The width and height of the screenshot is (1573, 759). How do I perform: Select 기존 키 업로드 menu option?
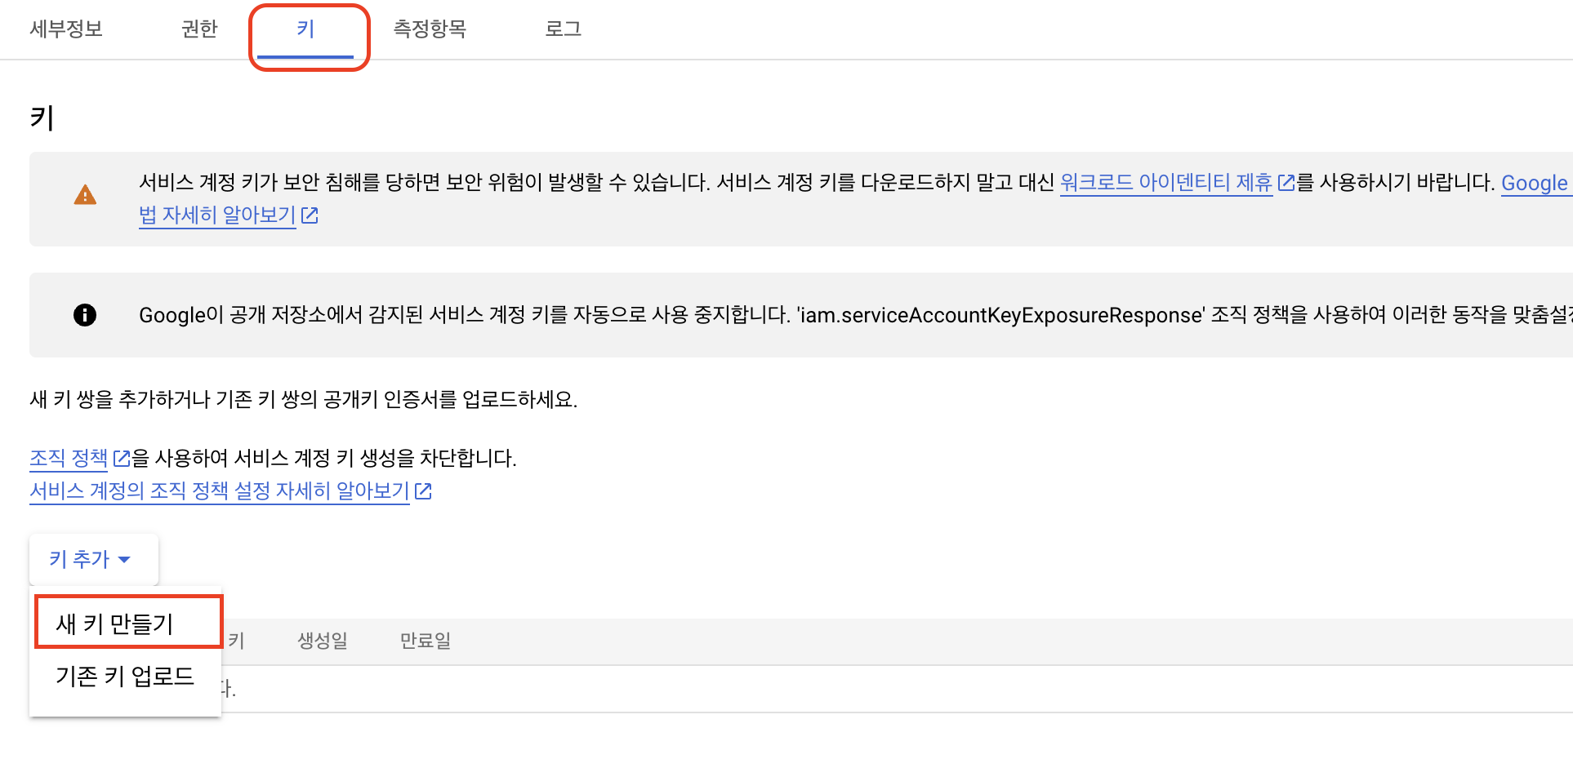[x=125, y=676]
